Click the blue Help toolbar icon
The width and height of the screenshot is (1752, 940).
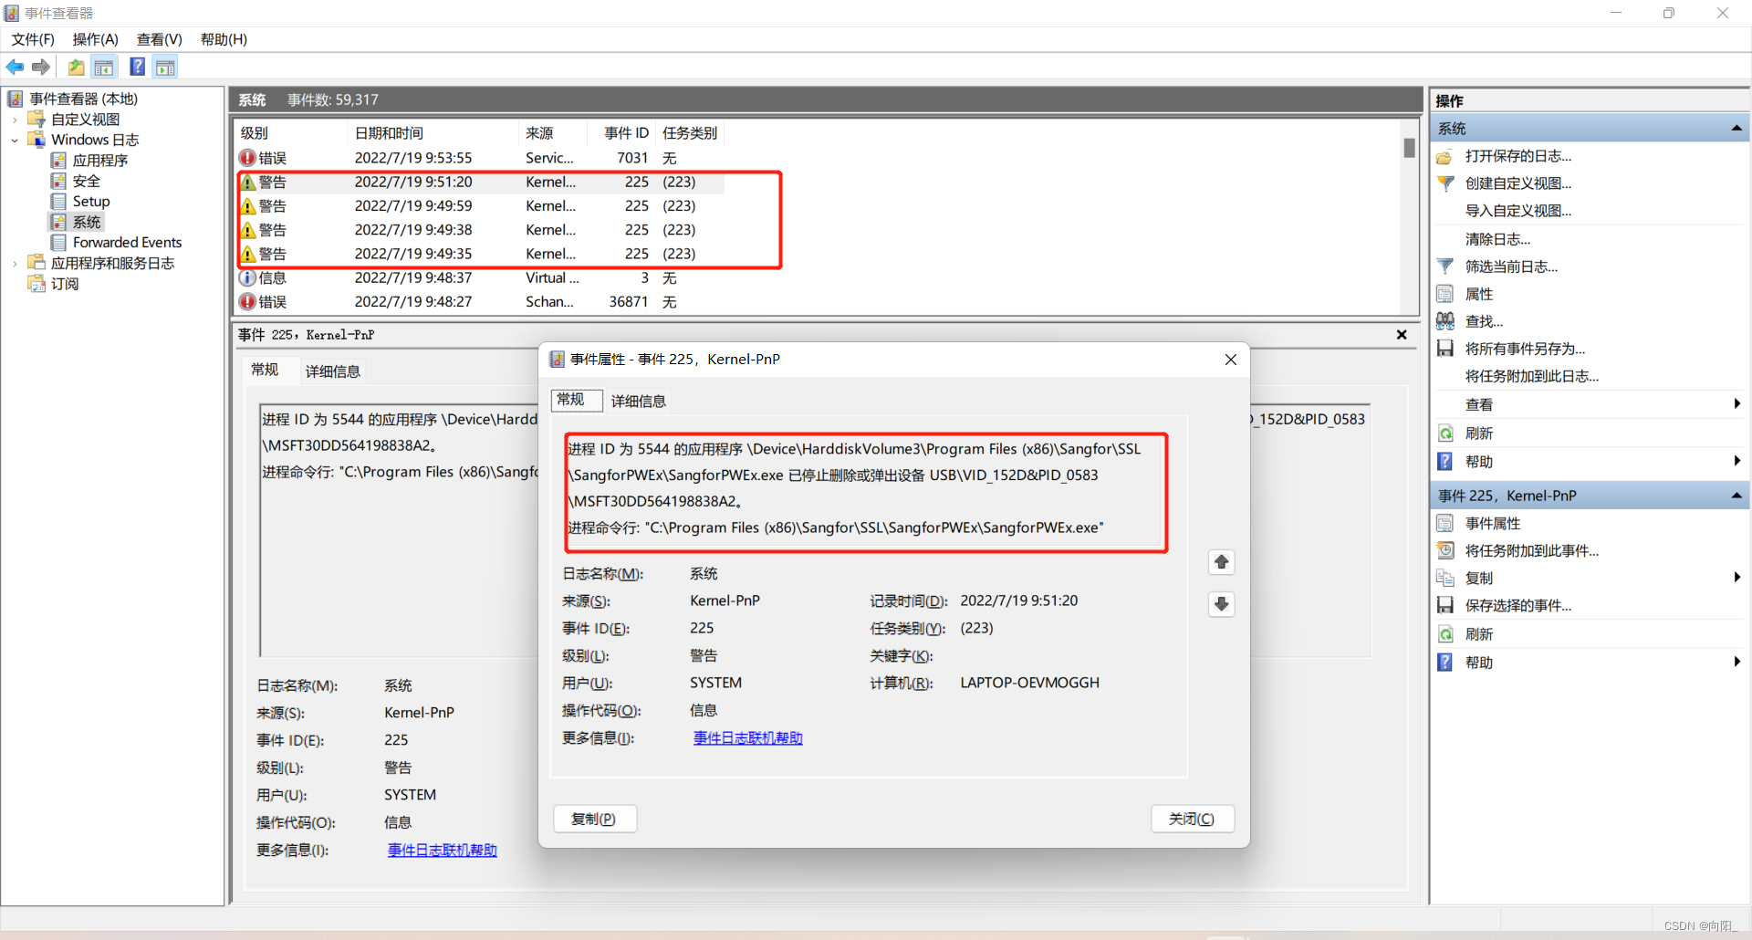[138, 67]
